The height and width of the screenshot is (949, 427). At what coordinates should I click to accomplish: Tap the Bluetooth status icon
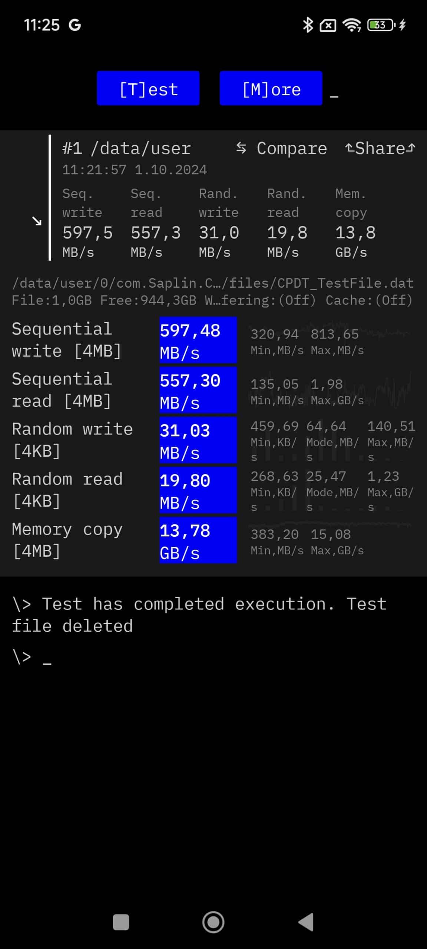(x=308, y=25)
